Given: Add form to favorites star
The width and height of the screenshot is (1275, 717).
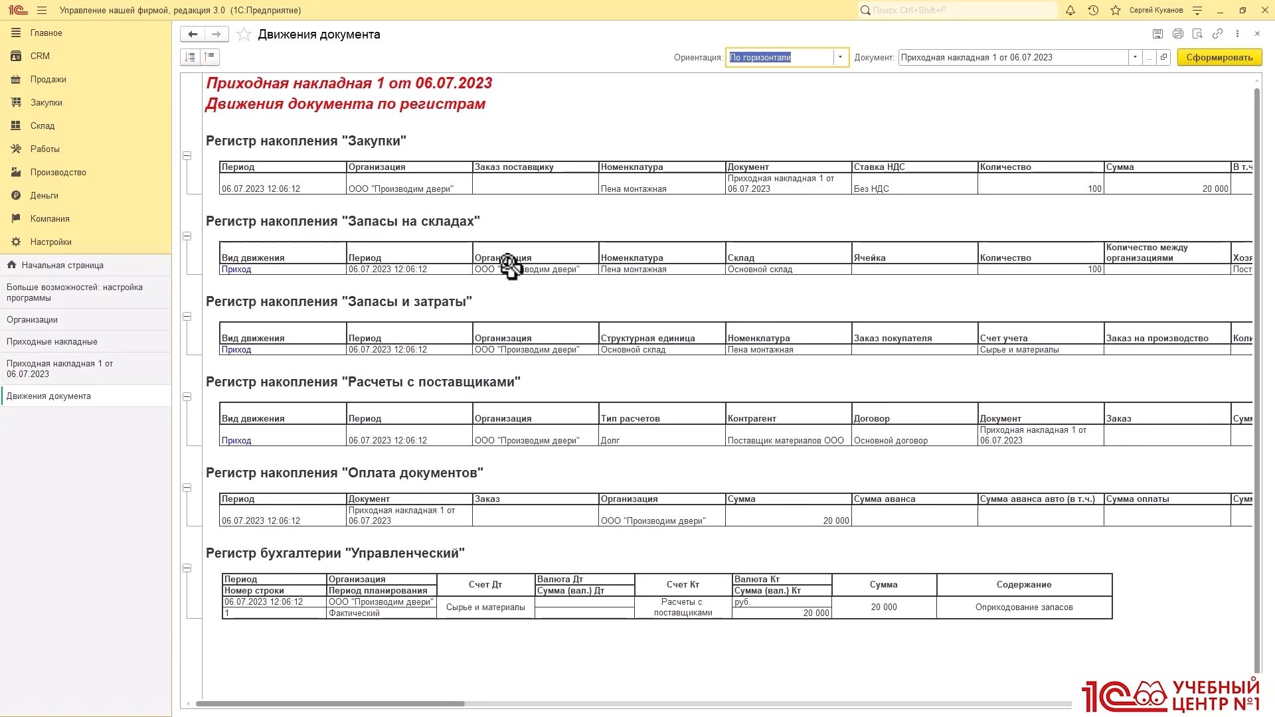Looking at the screenshot, I should click(244, 35).
